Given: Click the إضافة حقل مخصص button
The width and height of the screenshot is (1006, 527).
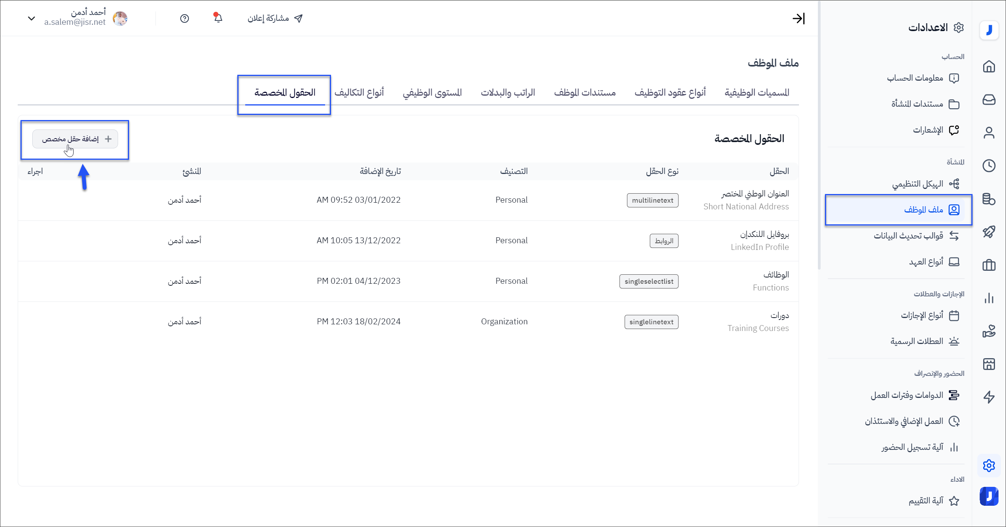Looking at the screenshot, I should [x=75, y=139].
